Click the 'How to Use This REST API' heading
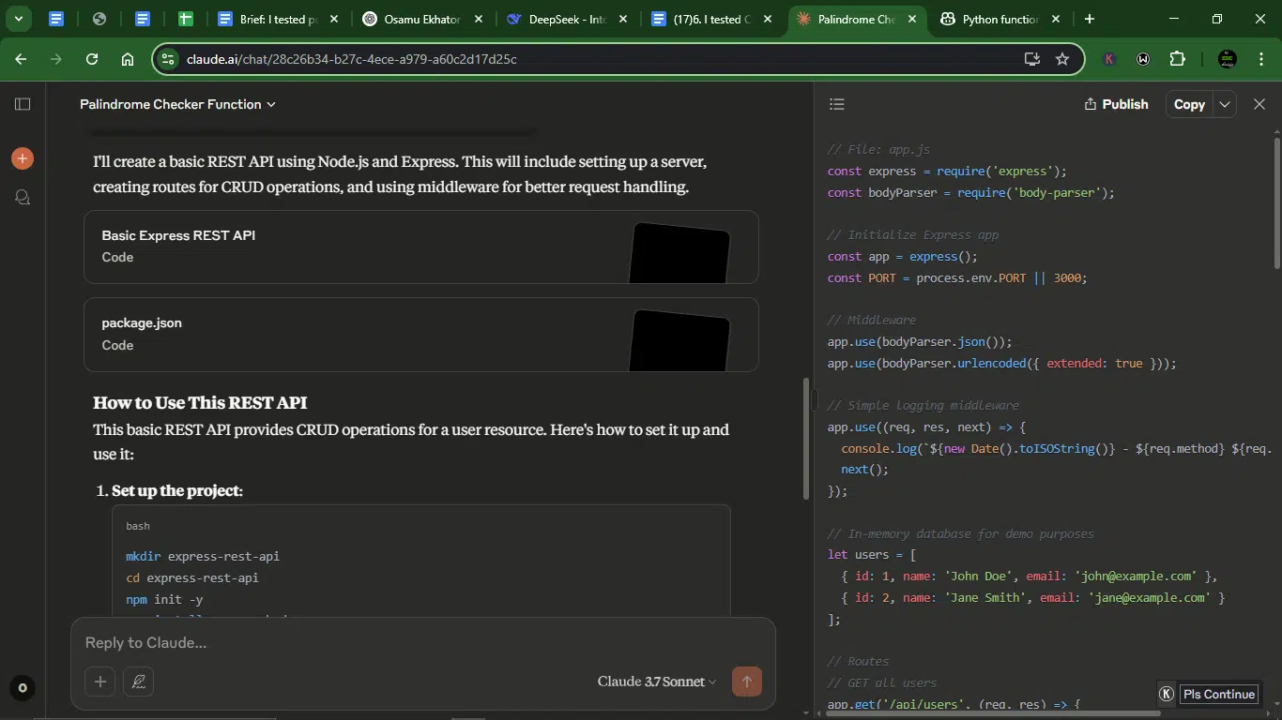The width and height of the screenshot is (1282, 720). click(200, 403)
